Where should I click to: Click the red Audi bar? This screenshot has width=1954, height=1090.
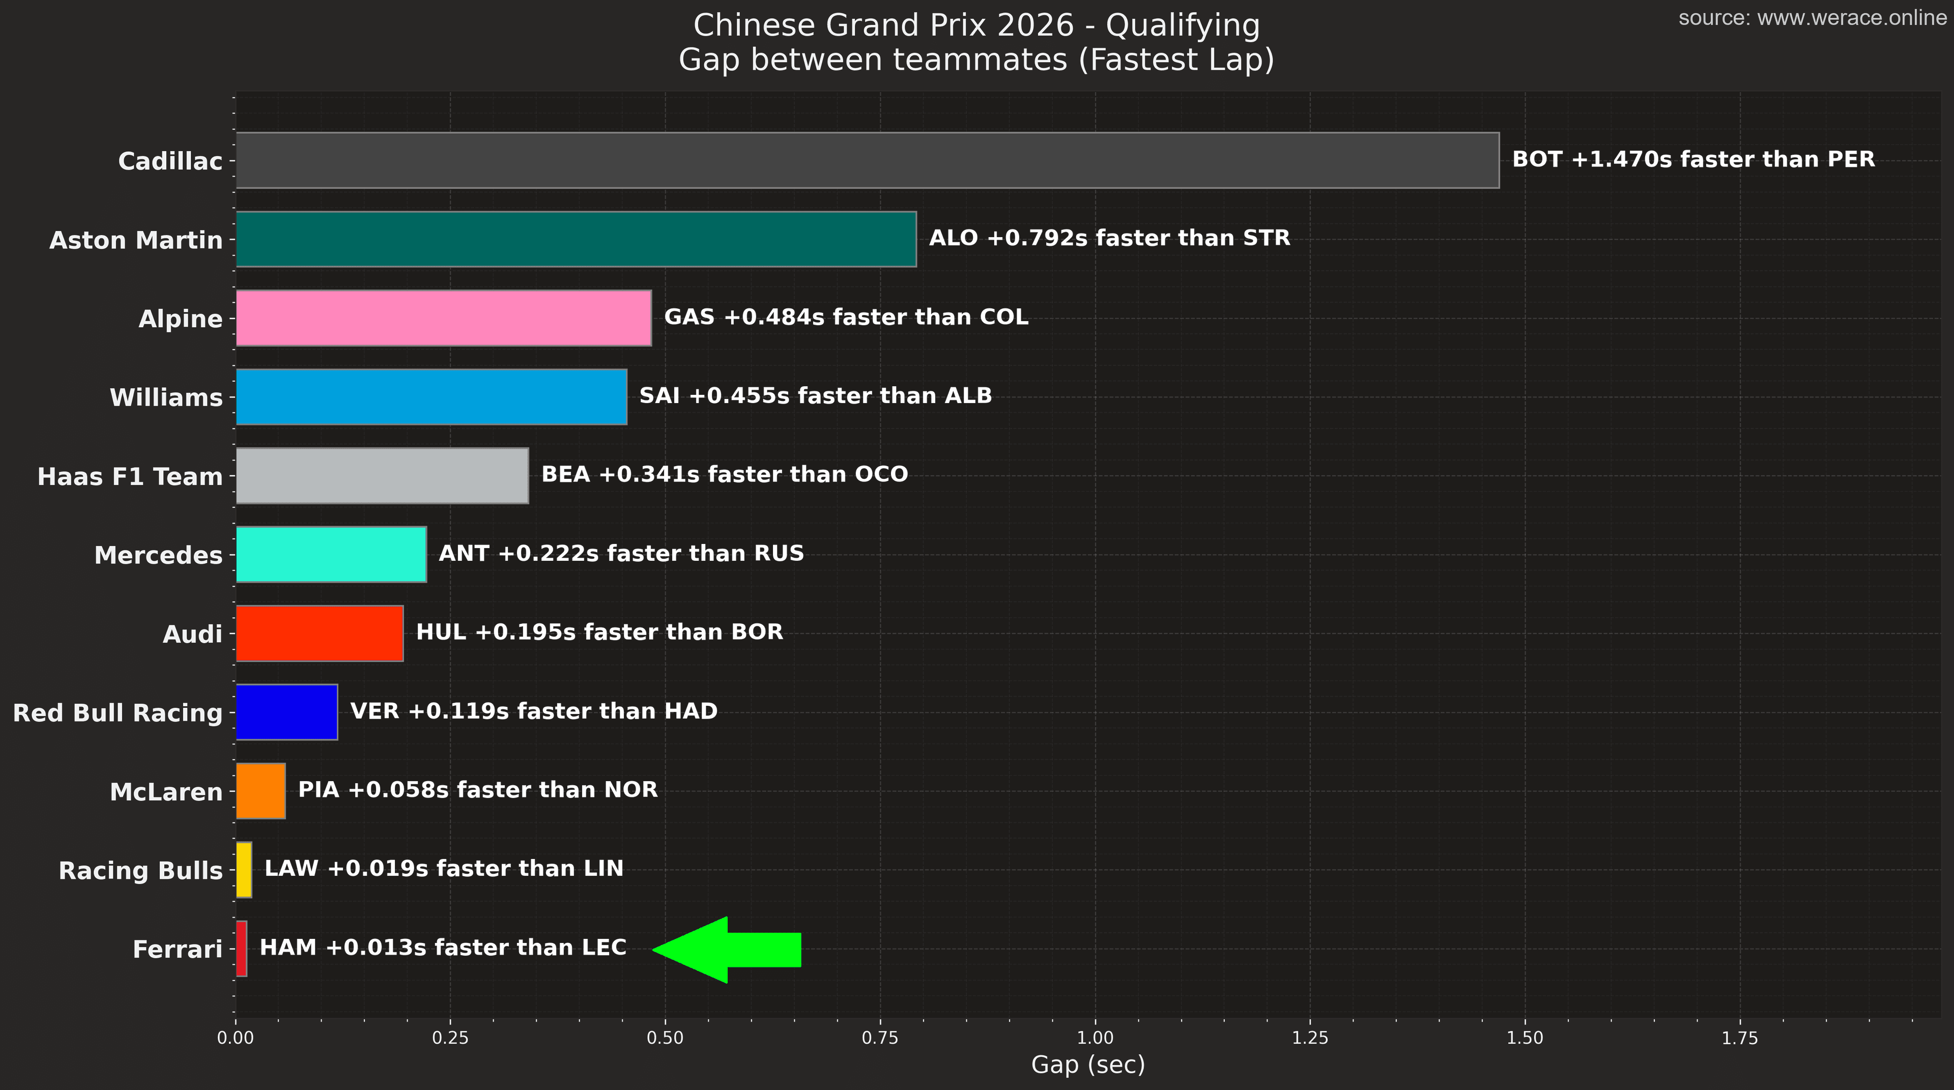[x=320, y=634]
